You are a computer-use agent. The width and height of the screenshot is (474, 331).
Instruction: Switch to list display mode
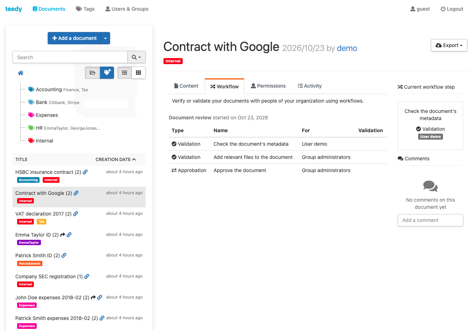coord(125,73)
